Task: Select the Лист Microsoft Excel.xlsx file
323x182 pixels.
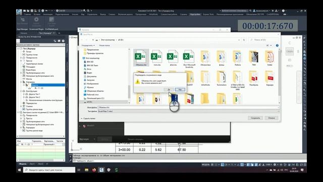Action: coord(189,59)
